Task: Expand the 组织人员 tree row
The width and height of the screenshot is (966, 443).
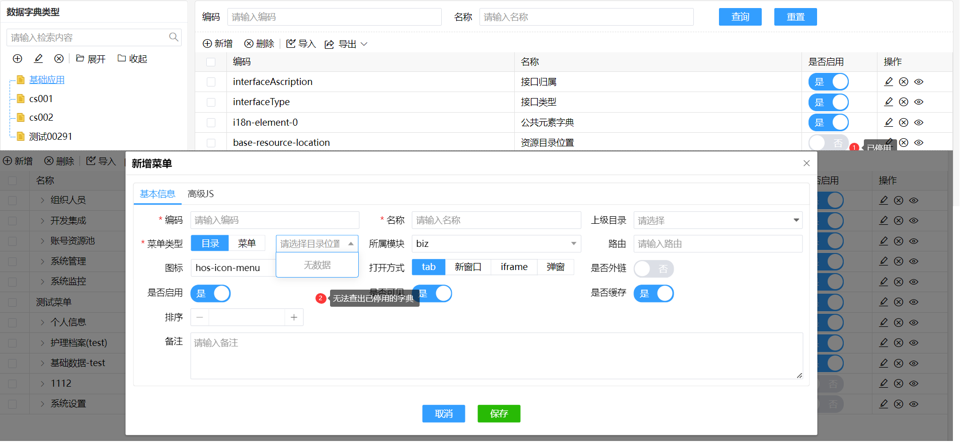Action: point(42,200)
